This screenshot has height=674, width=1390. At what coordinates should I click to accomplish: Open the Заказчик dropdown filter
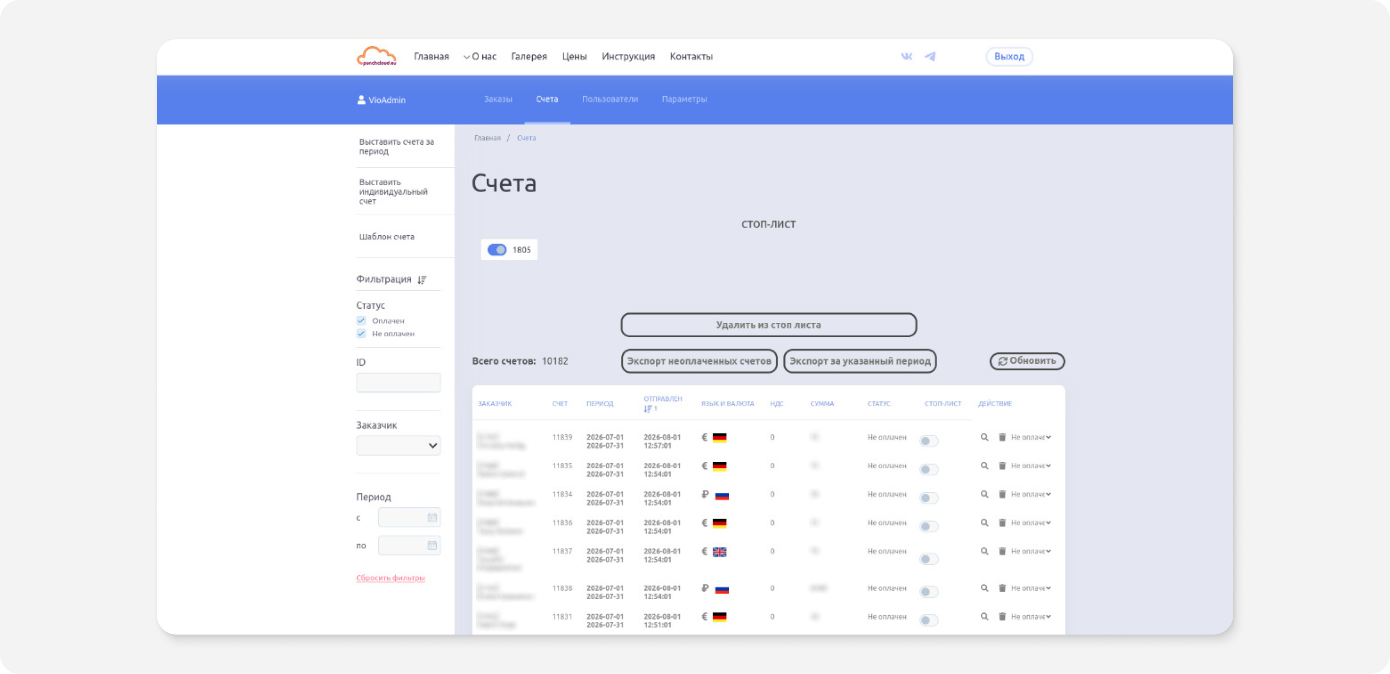tap(398, 446)
